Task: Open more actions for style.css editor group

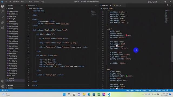Action: coord(171,5)
